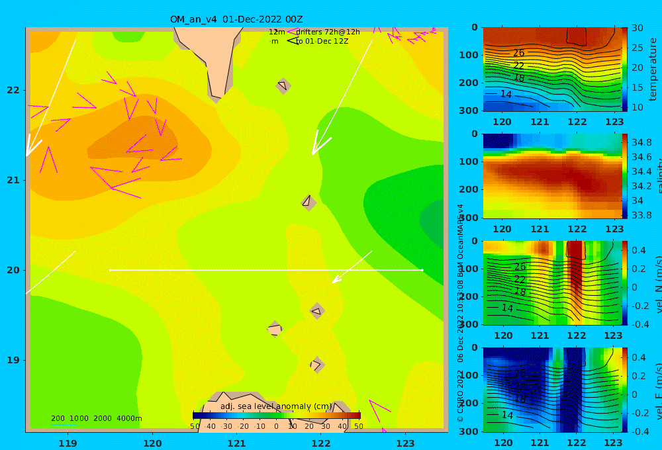662x450 pixels.
Task: Click the sea level anomaly colorbar
Action: coord(277,415)
